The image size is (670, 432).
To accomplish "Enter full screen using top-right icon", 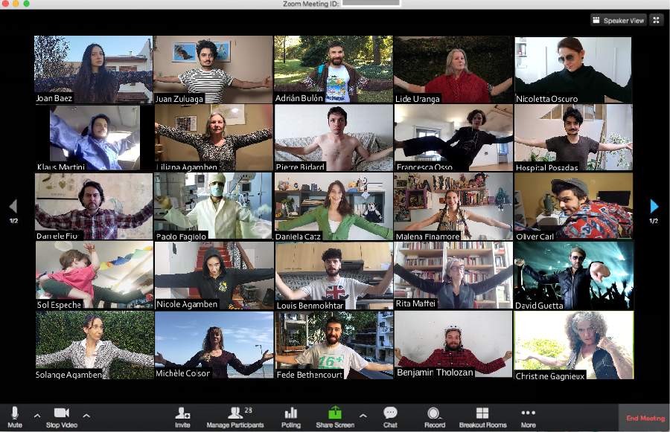I will 656,20.
